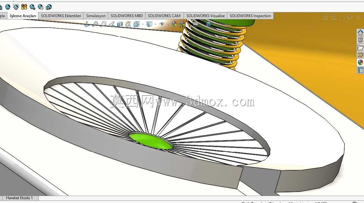Open render options sphere with gear
Viewport: 364px width, 203px height.
pyautogui.click(x=32, y=7)
